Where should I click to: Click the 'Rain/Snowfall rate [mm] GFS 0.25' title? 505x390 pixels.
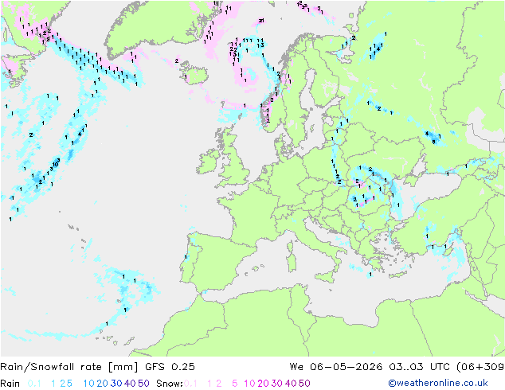(97, 367)
